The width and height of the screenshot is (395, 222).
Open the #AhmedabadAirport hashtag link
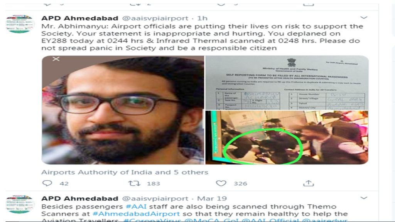pos(136,214)
